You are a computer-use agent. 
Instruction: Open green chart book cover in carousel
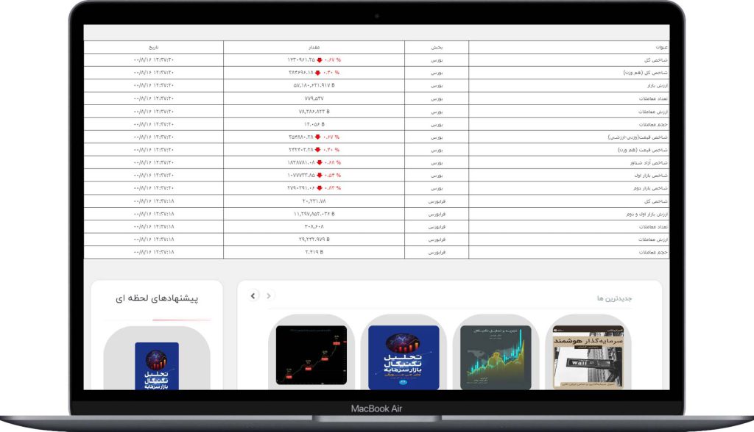(496, 357)
